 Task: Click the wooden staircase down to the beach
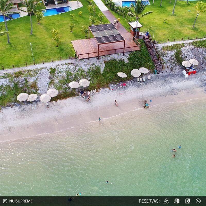click(153, 54)
